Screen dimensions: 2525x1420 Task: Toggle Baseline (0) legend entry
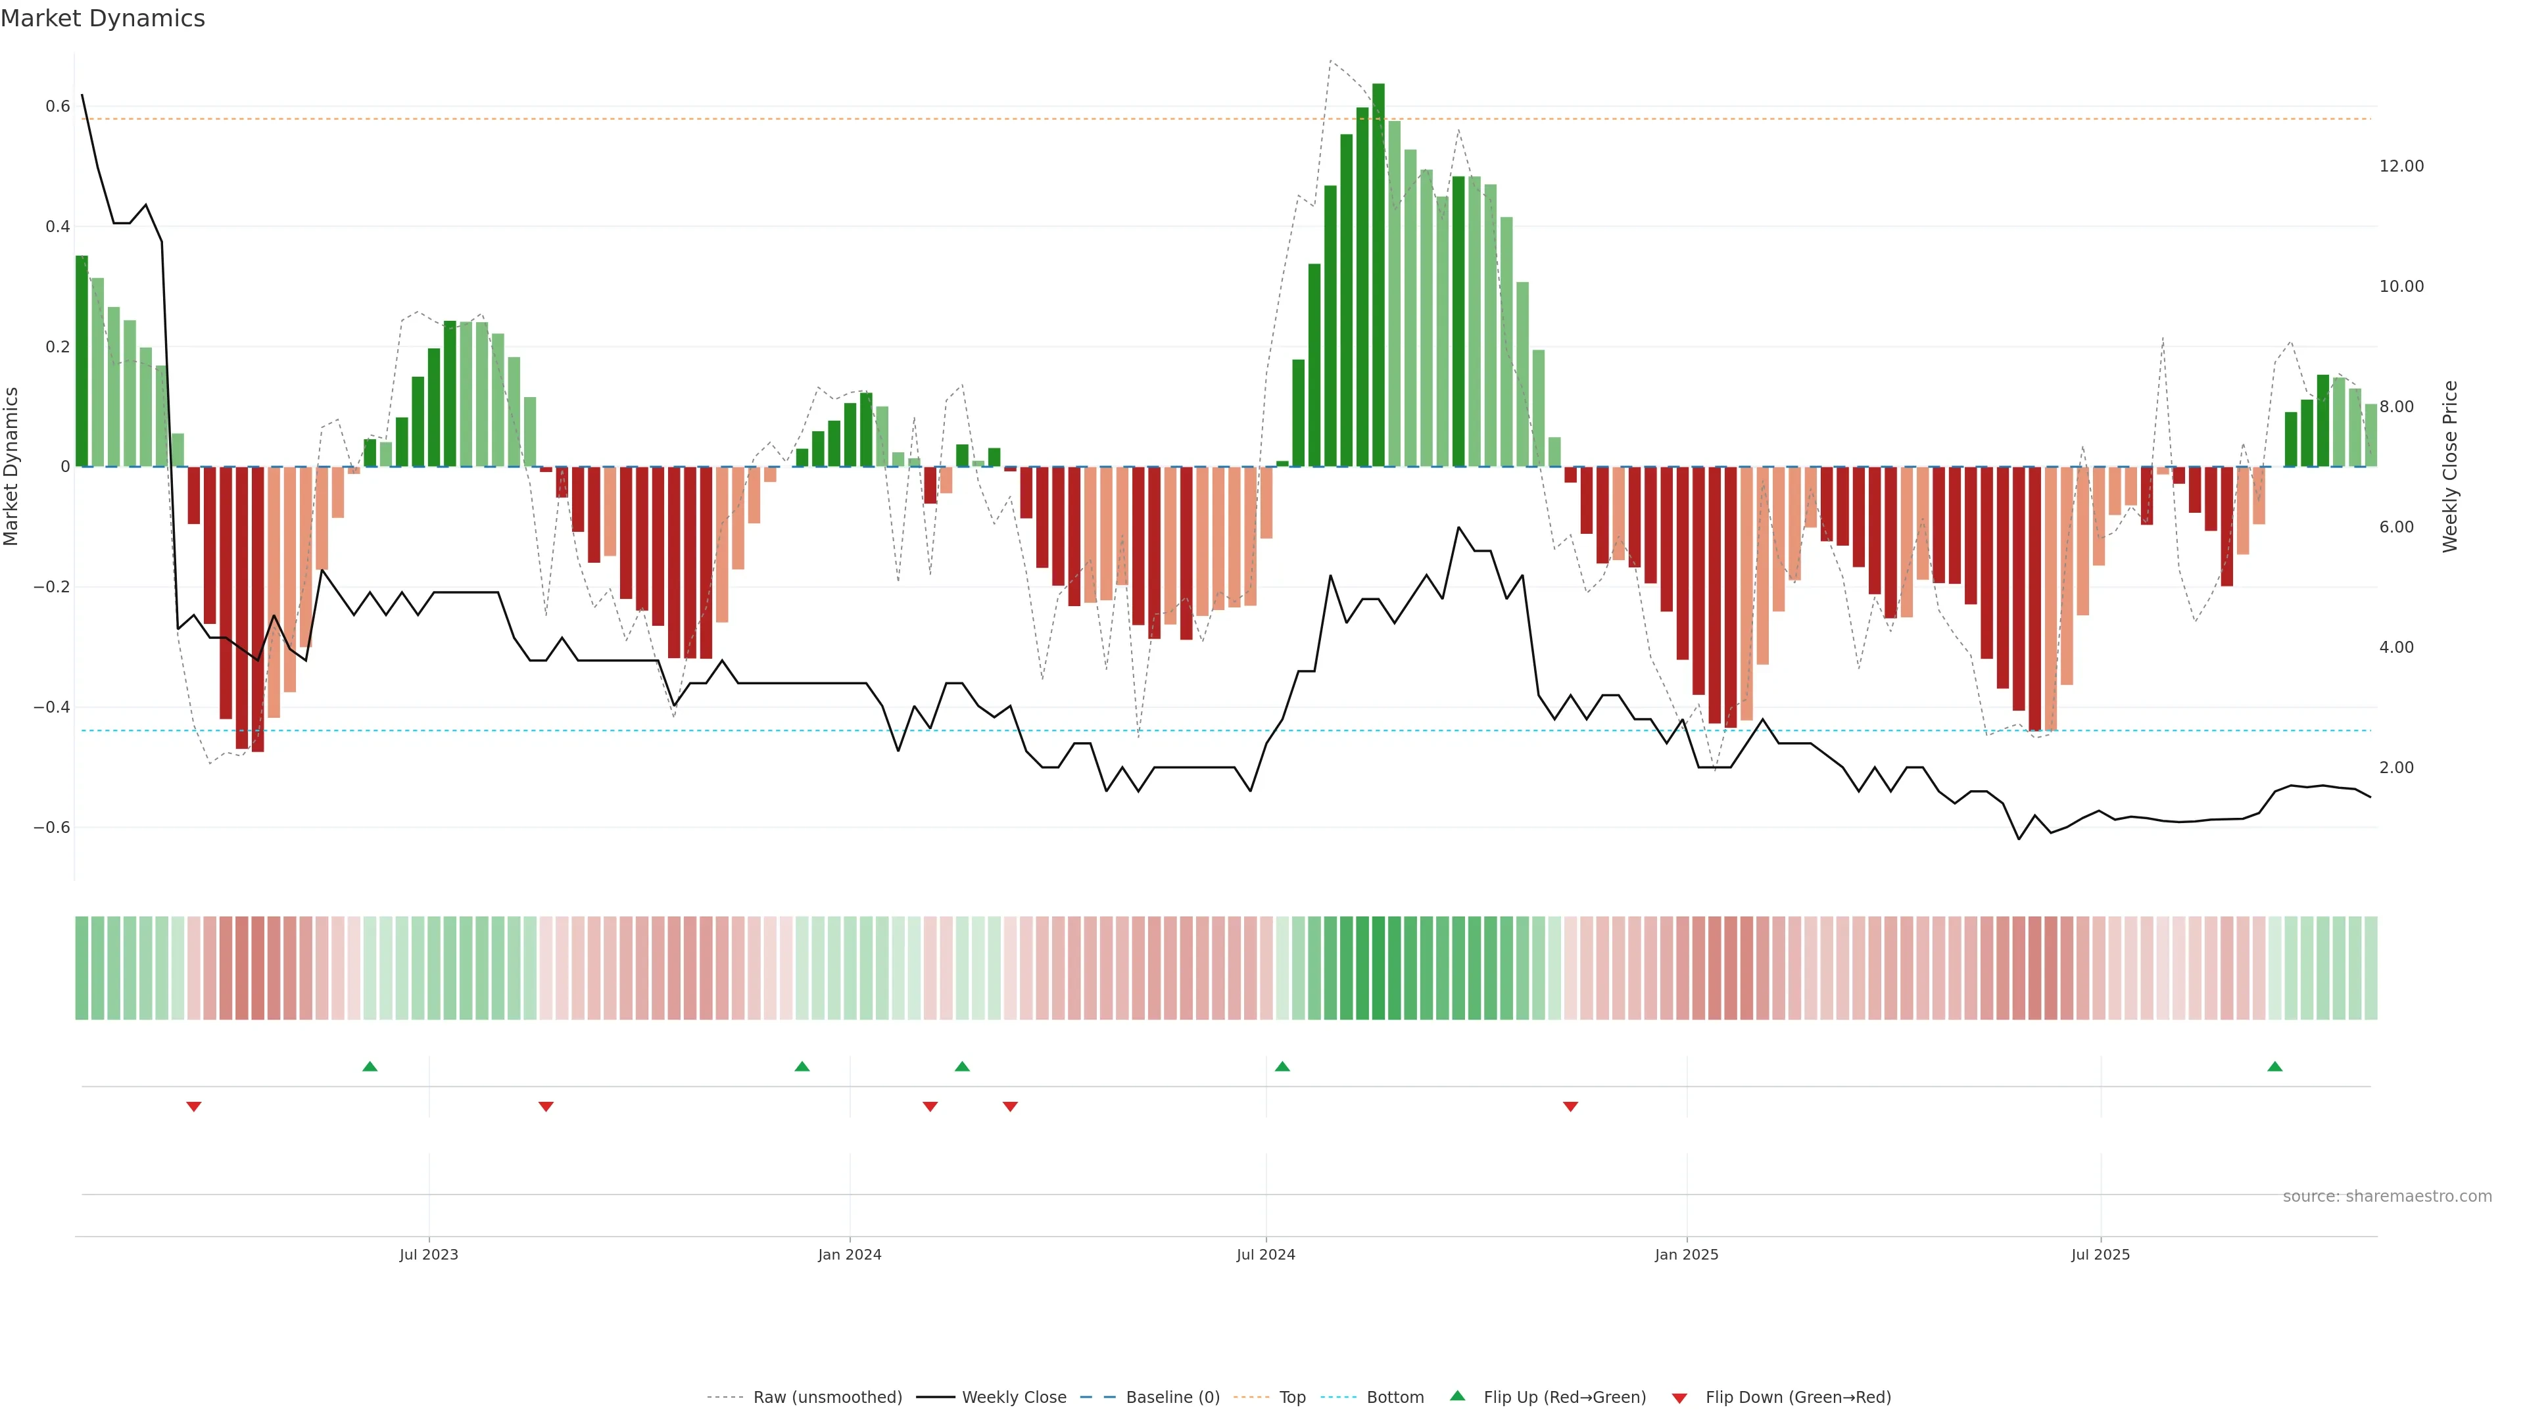click(x=1172, y=1398)
